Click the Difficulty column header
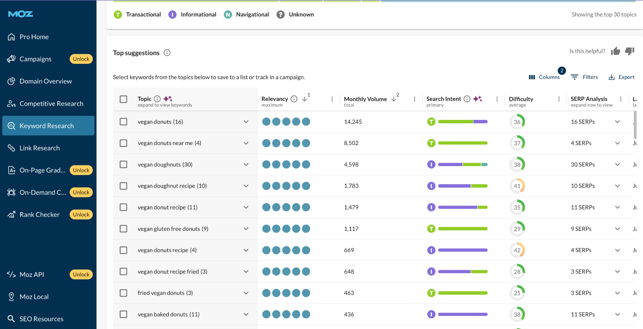643x329 pixels. coord(521,99)
